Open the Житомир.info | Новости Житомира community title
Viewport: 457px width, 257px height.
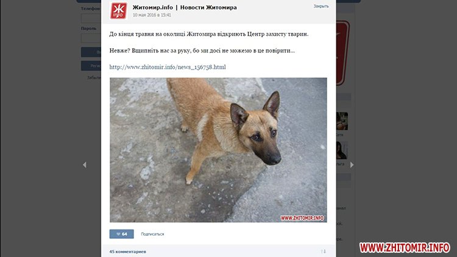tap(185, 7)
